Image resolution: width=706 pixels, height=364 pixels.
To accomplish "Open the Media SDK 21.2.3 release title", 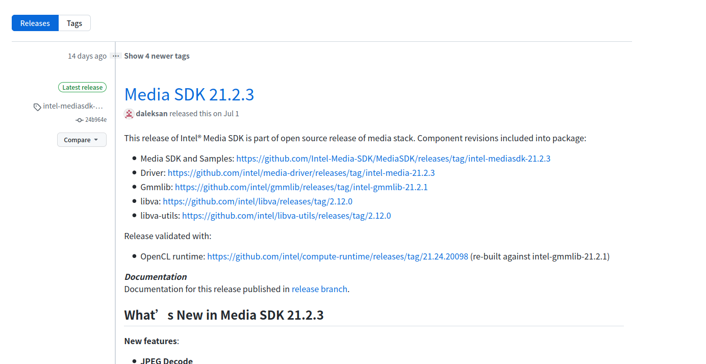I will (189, 95).
